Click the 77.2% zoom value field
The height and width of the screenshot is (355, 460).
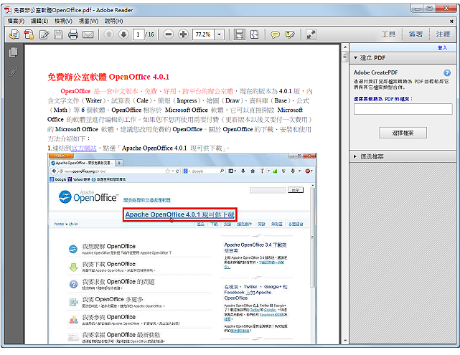(203, 34)
